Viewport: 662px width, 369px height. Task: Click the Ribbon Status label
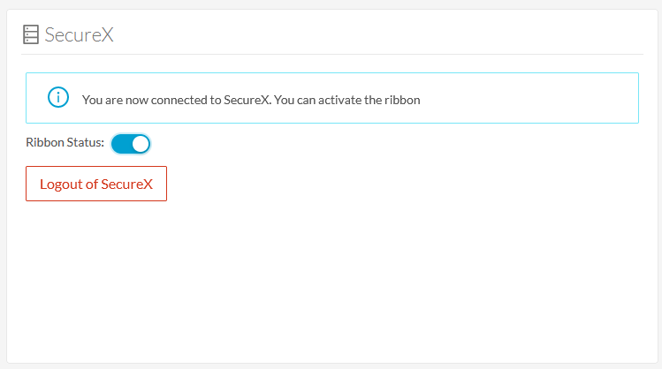point(65,142)
